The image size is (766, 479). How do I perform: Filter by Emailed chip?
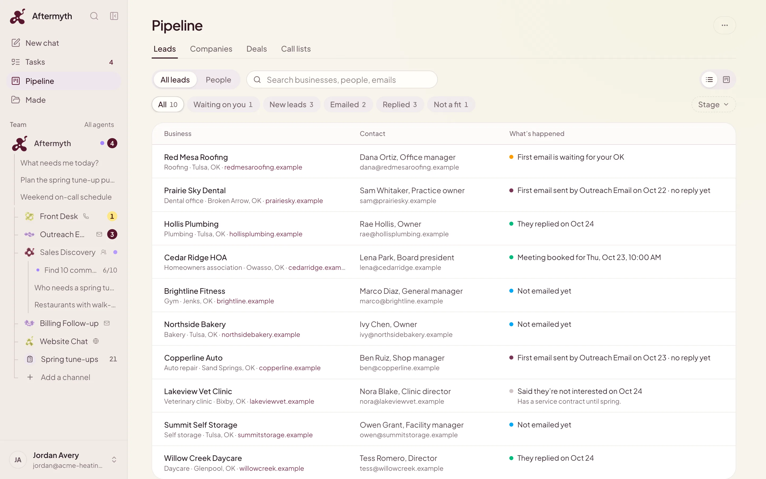[348, 105]
